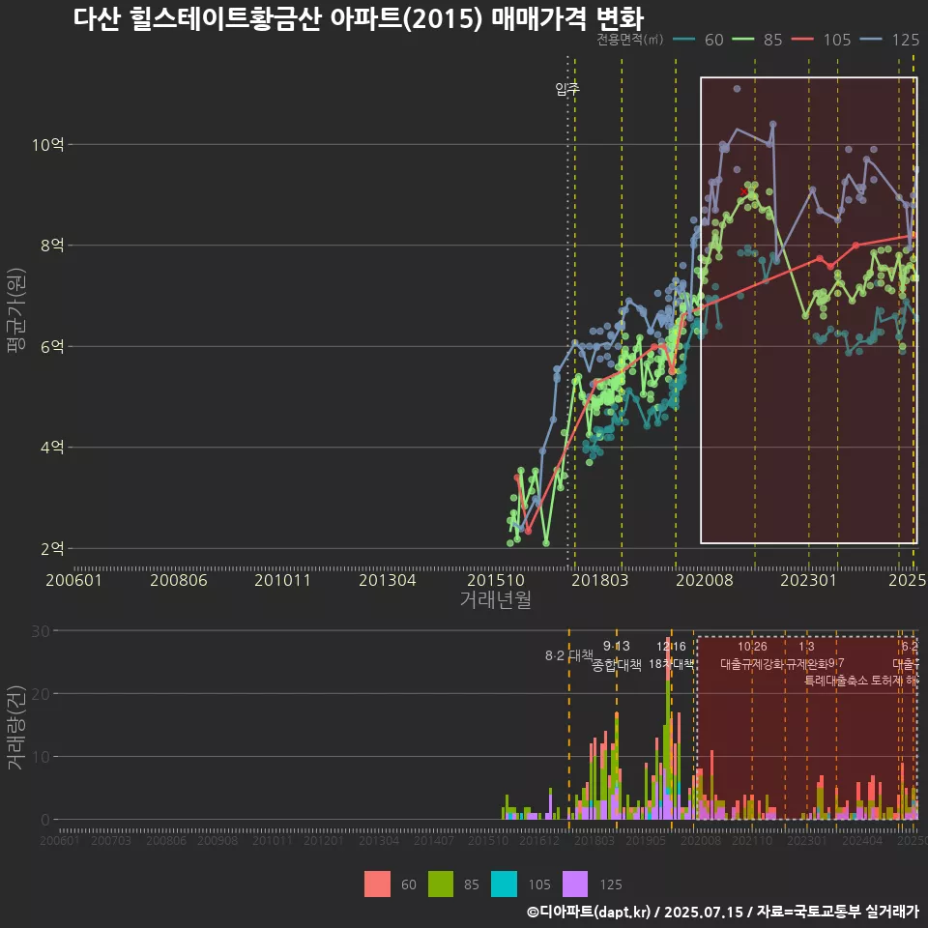Click the 6억 y-axis label
Image resolution: width=928 pixels, height=928 pixels.
[x=52, y=346]
